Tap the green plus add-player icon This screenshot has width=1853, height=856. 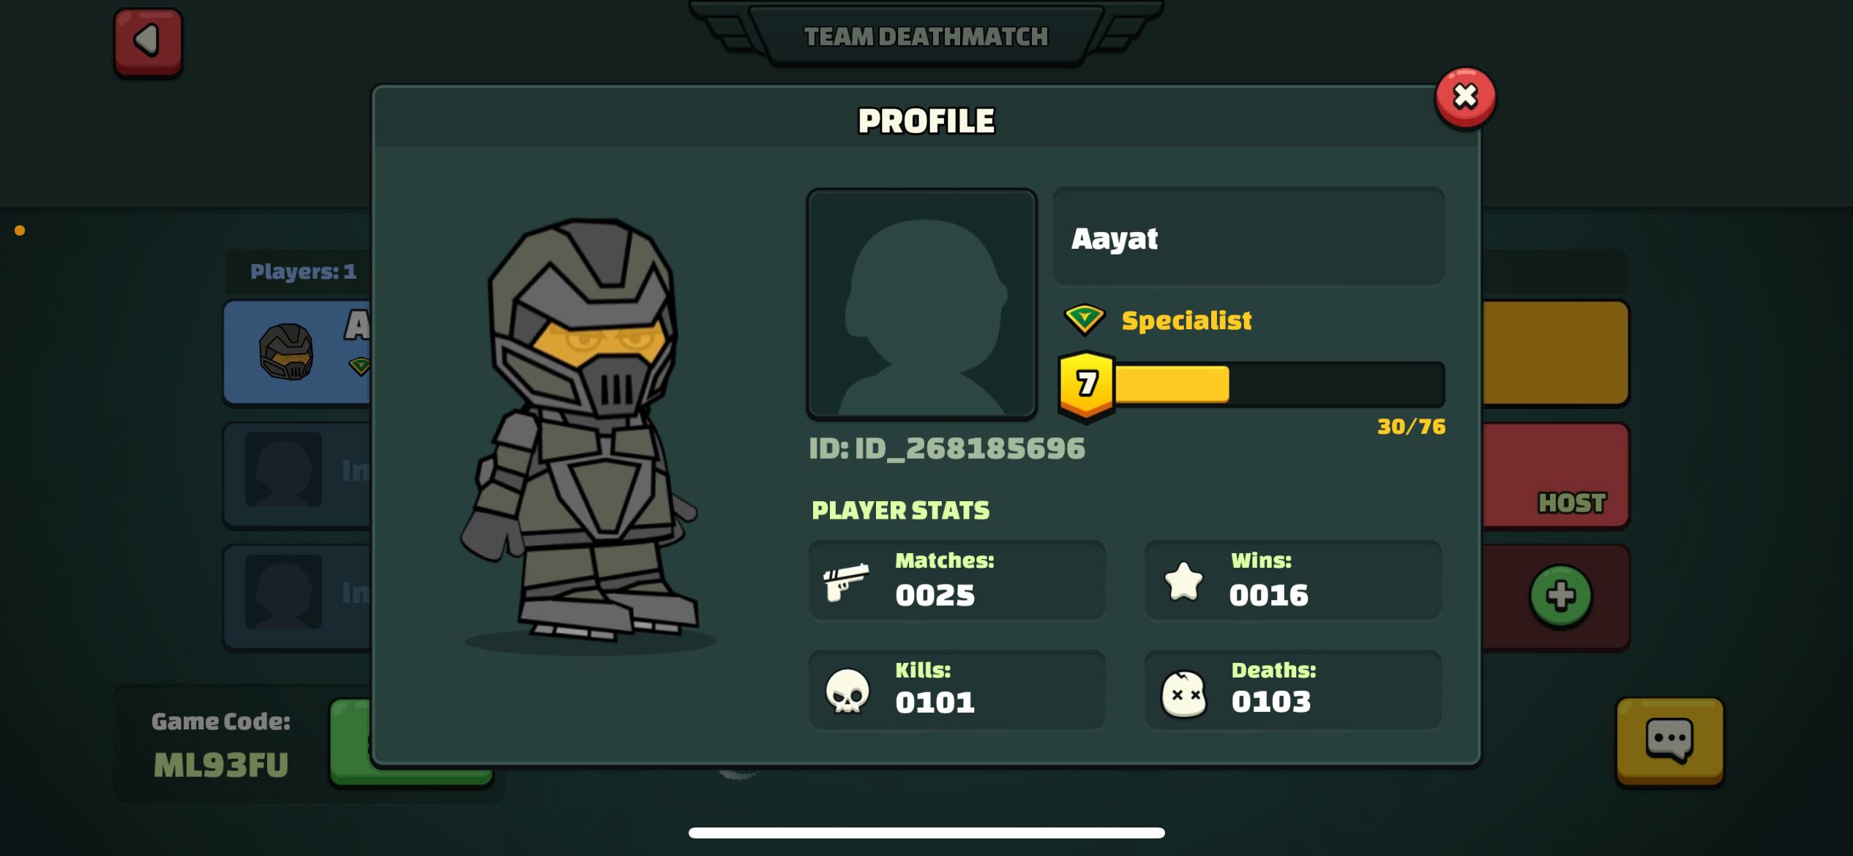[x=1560, y=596]
